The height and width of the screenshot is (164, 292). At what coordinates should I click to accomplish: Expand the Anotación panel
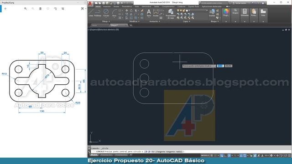point(155,21)
